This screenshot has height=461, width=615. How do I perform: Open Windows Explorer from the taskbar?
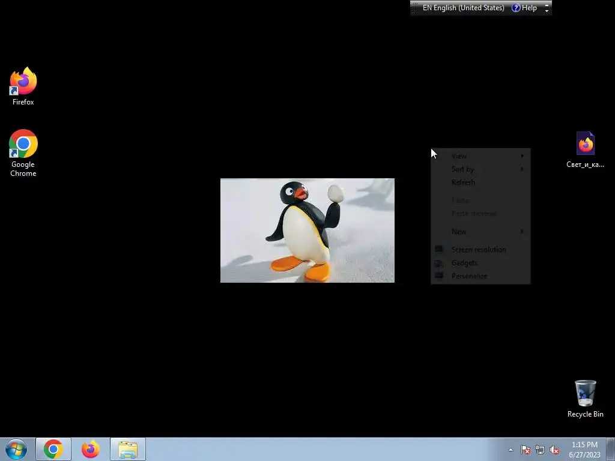coord(128,449)
